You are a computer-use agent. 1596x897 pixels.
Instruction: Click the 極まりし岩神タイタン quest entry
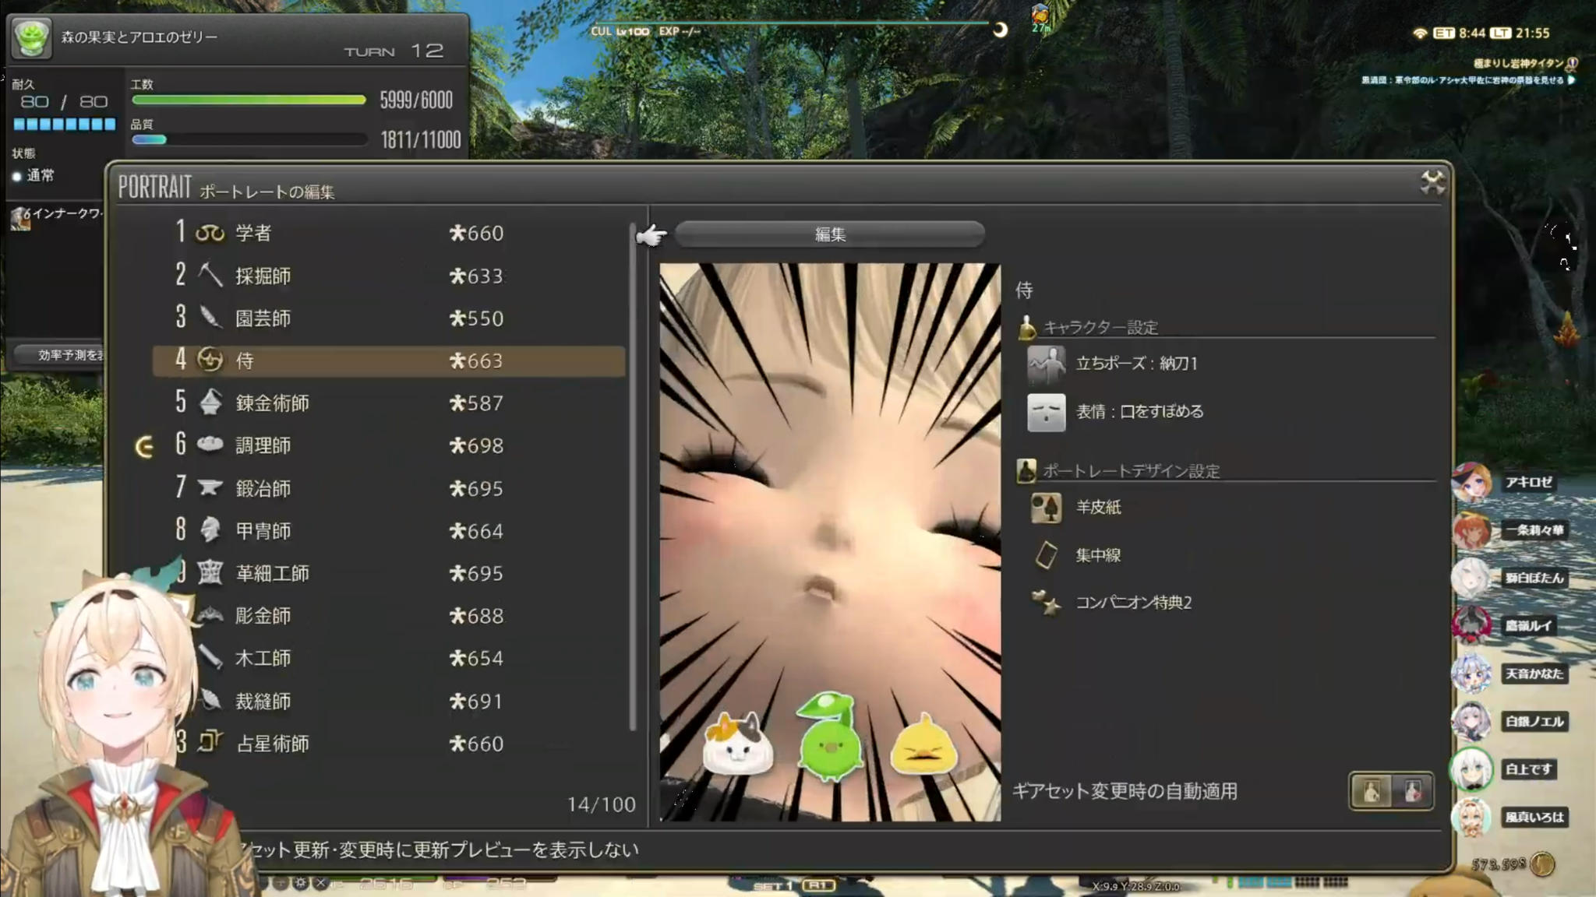point(1519,63)
